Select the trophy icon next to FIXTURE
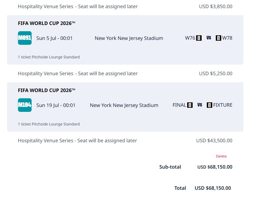Image resolution: width=279 pixels, height=199 pixels. (x=209, y=105)
